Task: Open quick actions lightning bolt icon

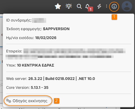Action: [99, 6]
